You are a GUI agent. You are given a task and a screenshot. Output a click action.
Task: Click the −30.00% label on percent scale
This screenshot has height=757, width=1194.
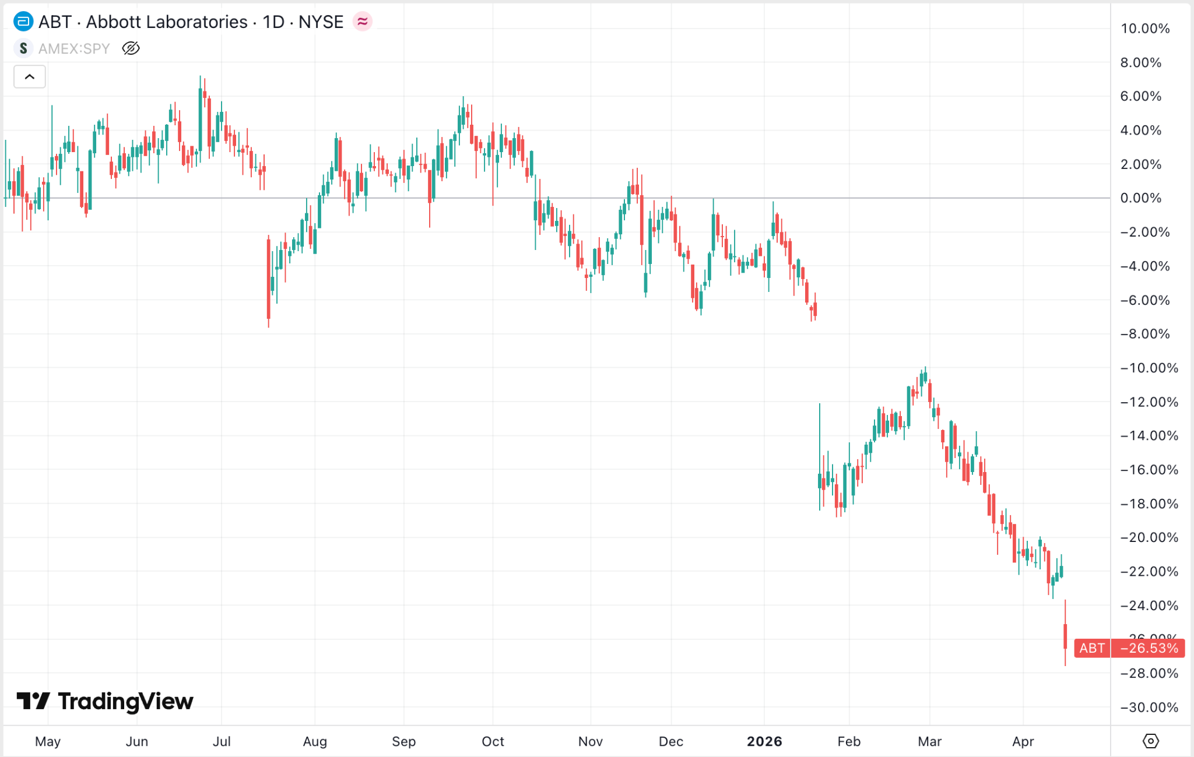(x=1149, y=707)
